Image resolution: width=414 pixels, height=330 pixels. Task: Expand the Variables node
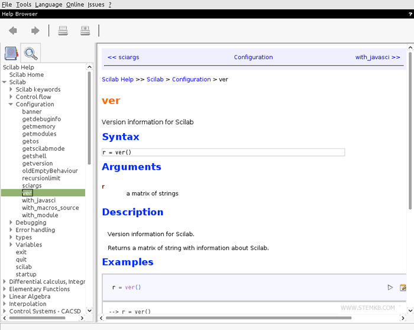pyautogui.click(x=11, y=245)
